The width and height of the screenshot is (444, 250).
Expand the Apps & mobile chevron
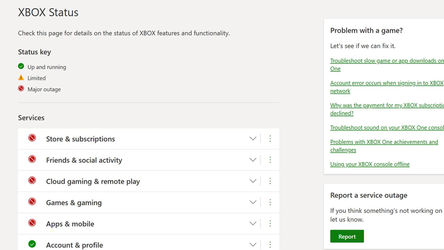(x=253, y=224)
